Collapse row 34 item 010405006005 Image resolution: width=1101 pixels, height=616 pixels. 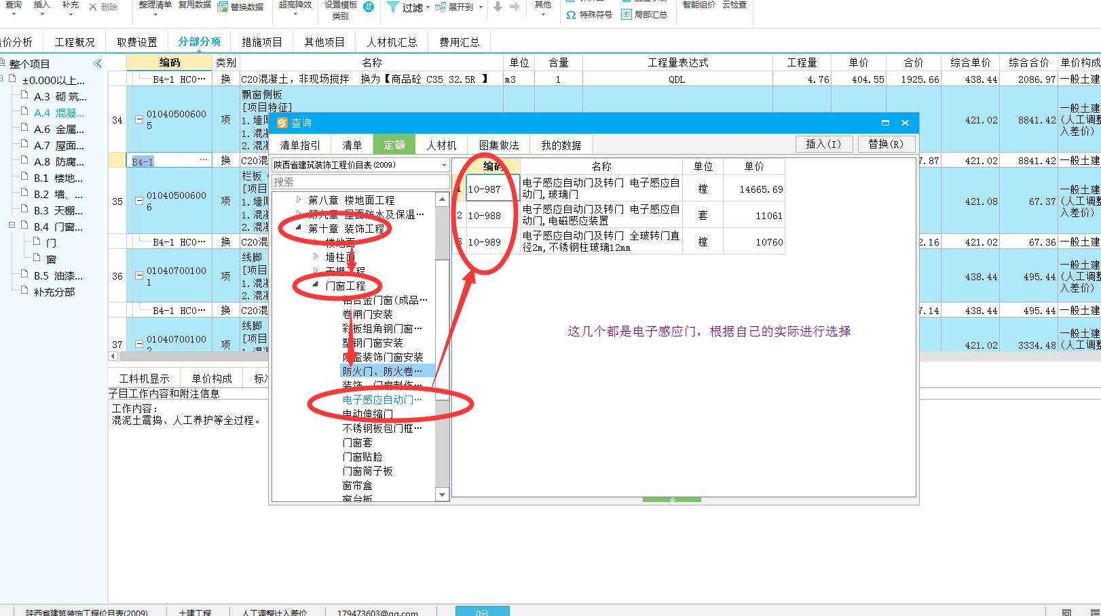coord(139,120)
